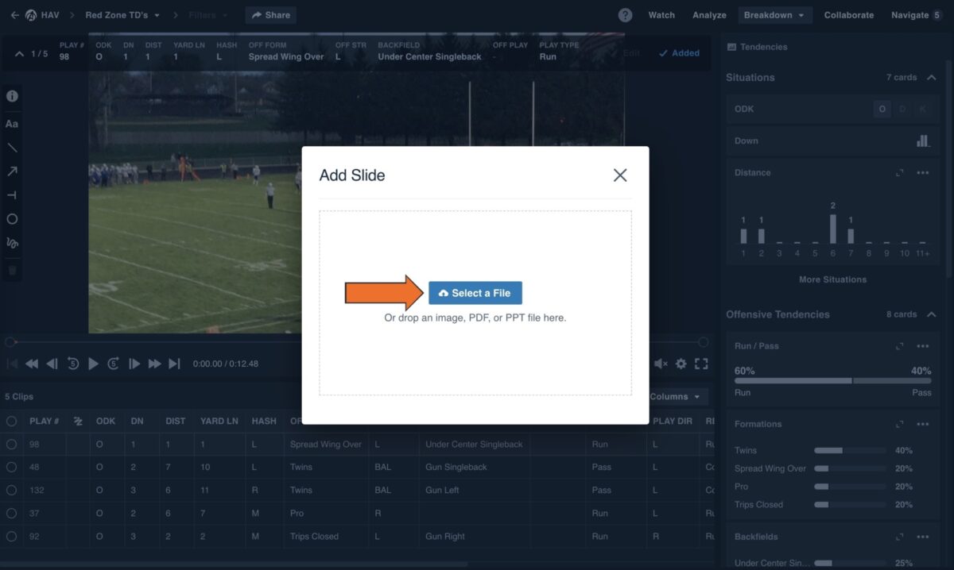954x570 pixels.
Task: Open the help question mark icon
Action: (627, 14)
